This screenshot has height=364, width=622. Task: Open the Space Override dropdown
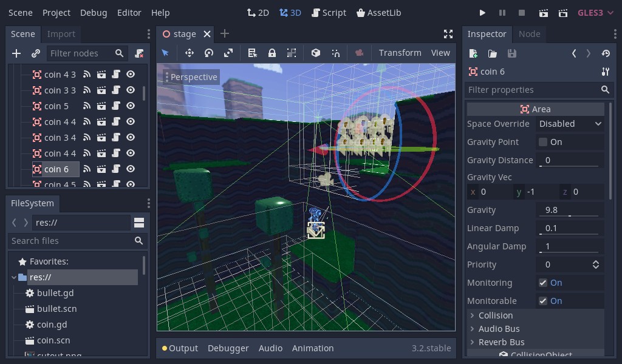point(570,124)
